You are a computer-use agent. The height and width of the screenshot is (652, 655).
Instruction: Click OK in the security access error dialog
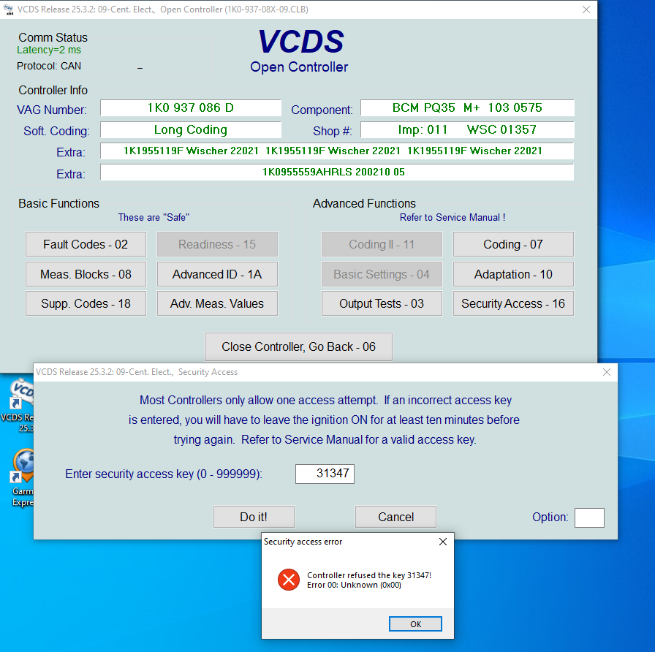415,624
